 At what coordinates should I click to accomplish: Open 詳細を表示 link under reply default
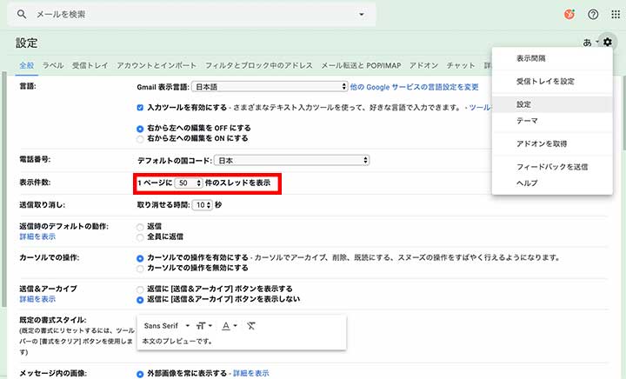click(x=37, y=236)
